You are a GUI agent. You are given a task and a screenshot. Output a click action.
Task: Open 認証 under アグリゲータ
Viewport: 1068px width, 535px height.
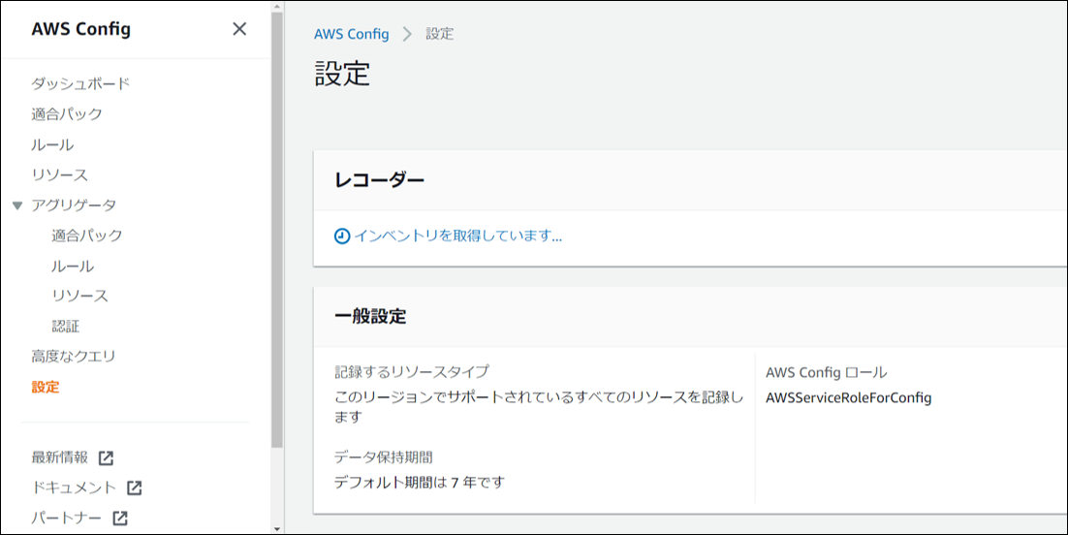(66, 327)
